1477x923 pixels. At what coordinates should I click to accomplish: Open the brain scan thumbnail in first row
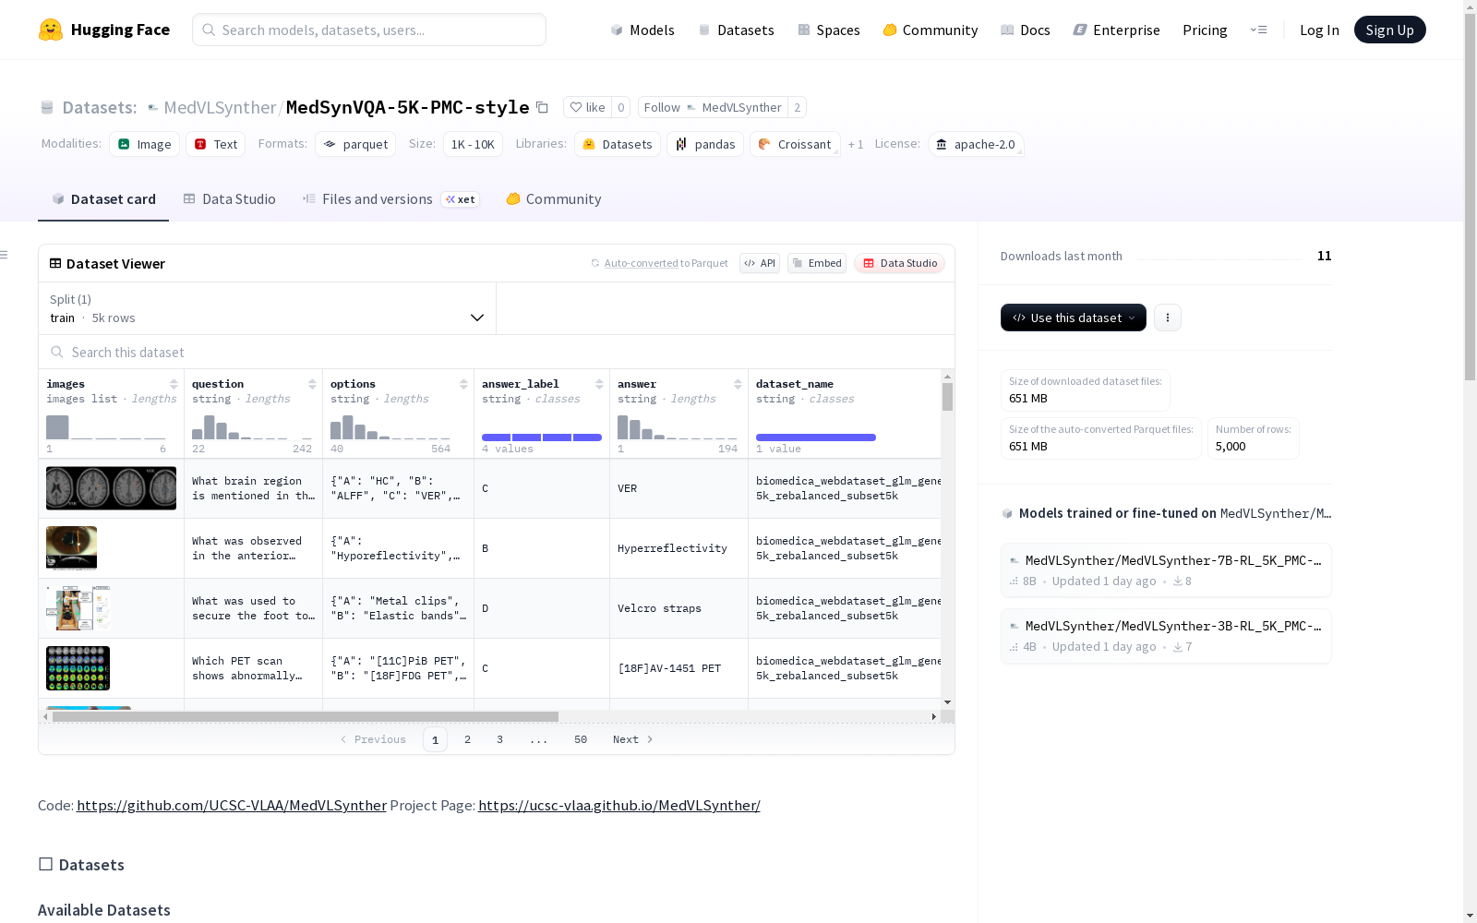click(x=111, y=488)
